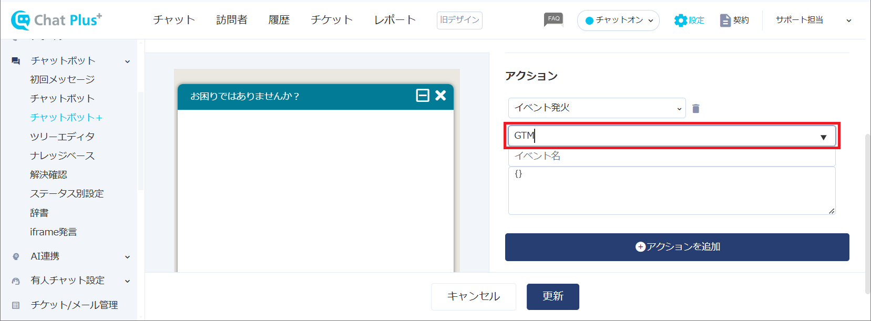Click the キャンセル button
This screenshot has height=321, width=871.
pos(474,296)
